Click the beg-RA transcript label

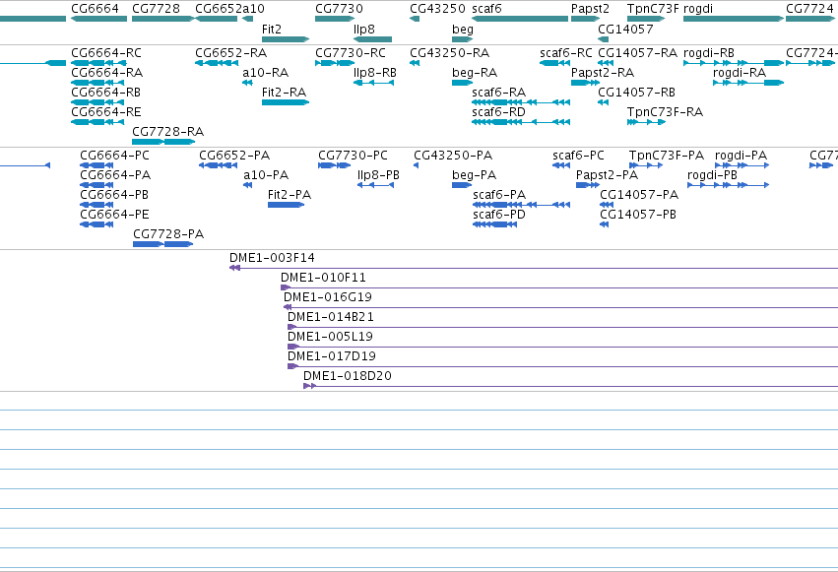(475, 73)
